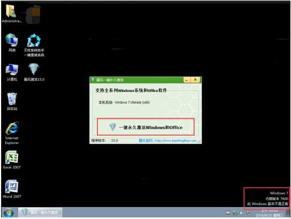Click the 'Windows 7 Ultimate (x86)' system text
291x219 pixels.
click(x=132, y=103)
